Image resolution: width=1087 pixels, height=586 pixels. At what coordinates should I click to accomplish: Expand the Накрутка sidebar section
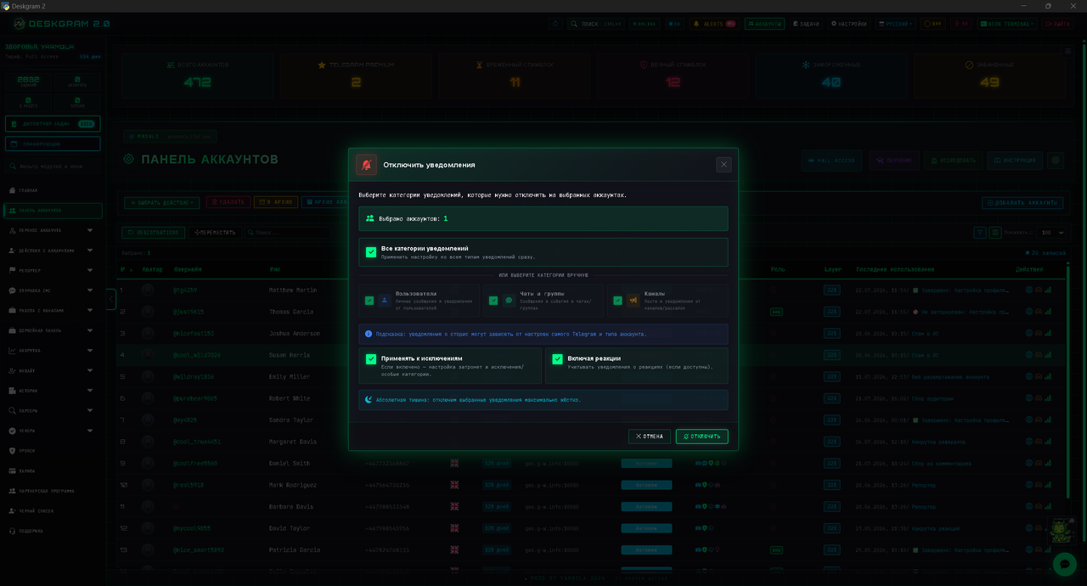(53, 350)
